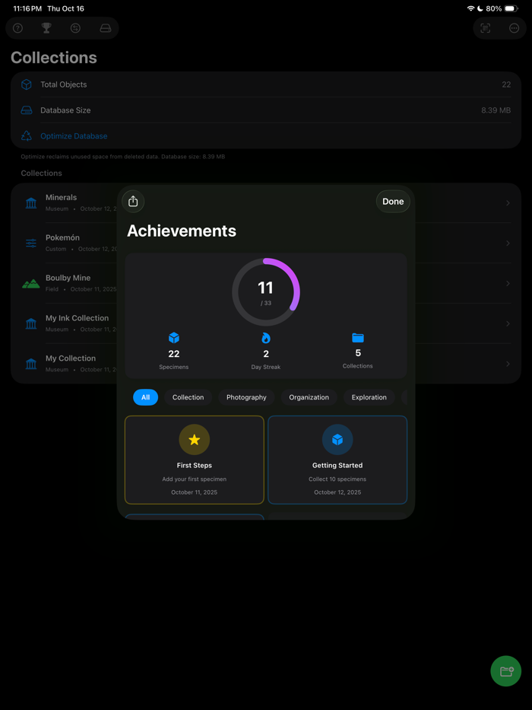Image resolution: width=532 pixels, height=710 pixels.
Task: Switch to the Organization filter
Action: click(x=309, y=397)
